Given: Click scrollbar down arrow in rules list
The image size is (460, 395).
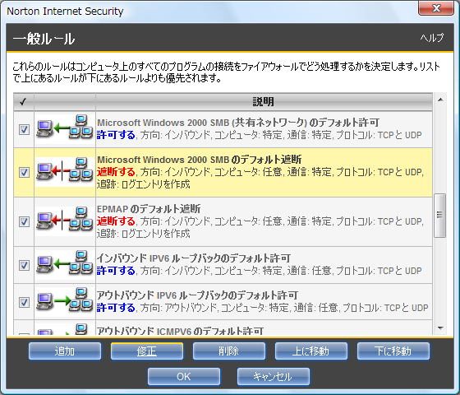Looking at the screenshot, I should point(440,328).
